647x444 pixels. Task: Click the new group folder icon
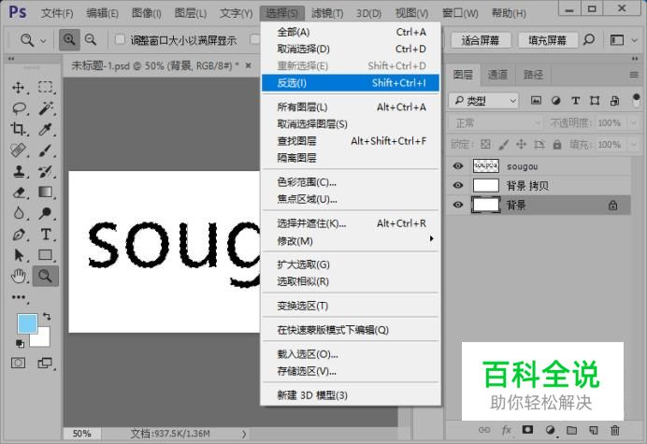[x=571, y=430]
